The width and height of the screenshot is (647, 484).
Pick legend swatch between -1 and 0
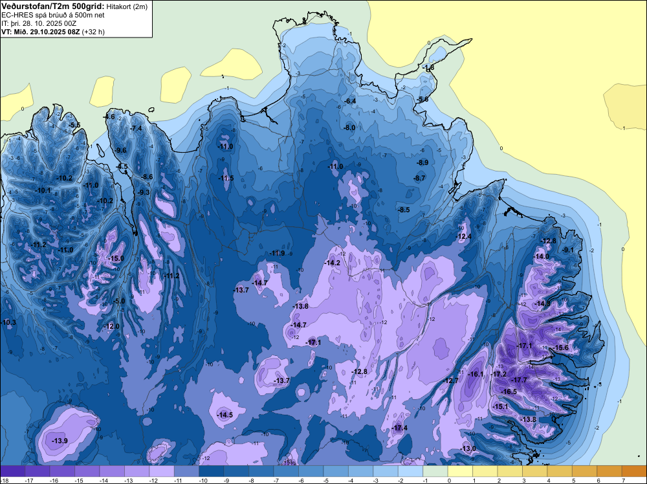(435, 471)
